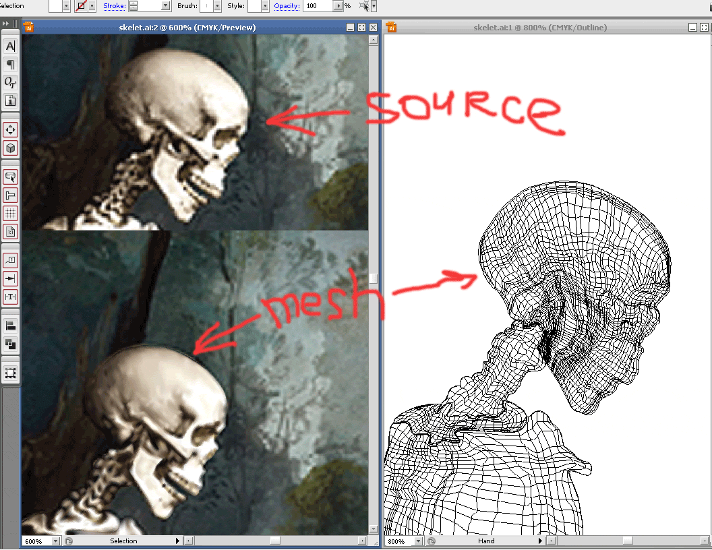
Task: Click status icon beside 800% zoom
Action: tap(432, 541)
